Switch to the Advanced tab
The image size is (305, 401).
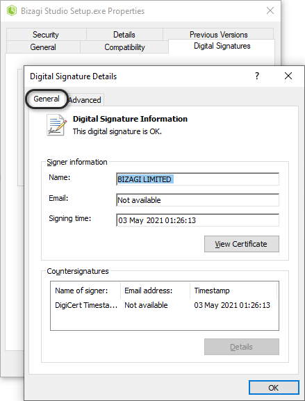tap(85, 100)
